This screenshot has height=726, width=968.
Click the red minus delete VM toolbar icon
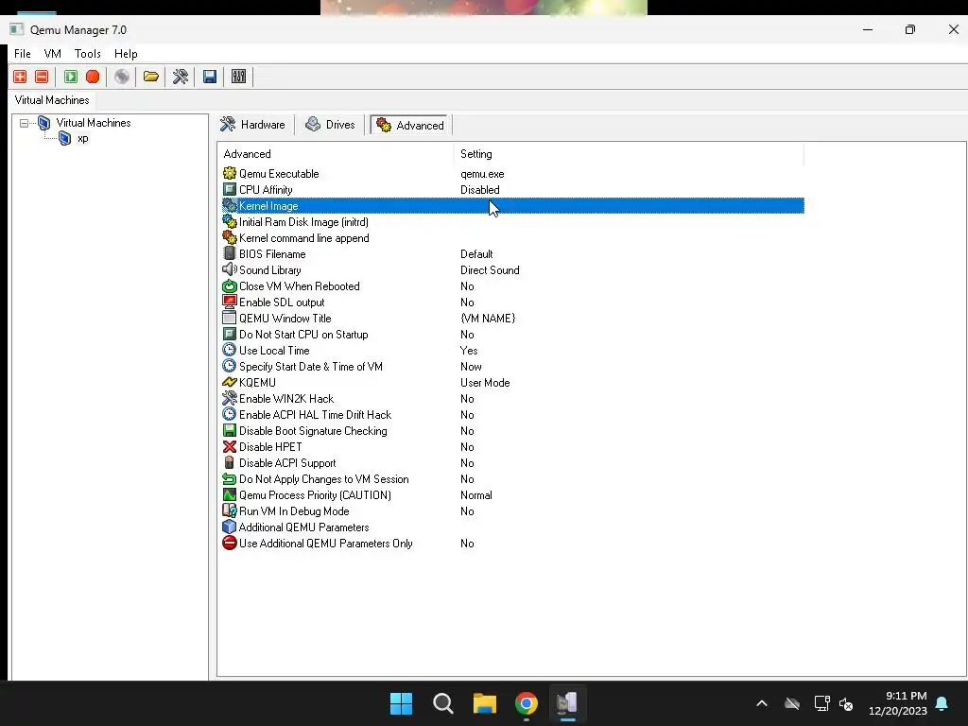coord(42,77)
